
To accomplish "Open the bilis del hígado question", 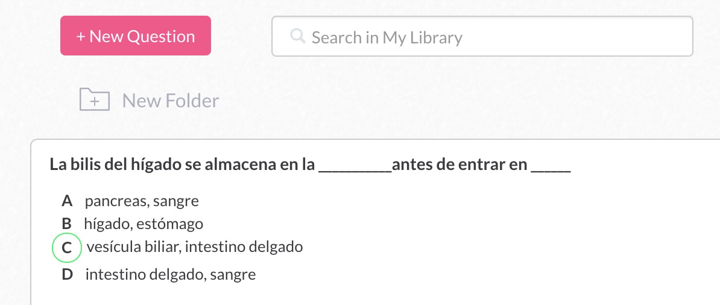I will click(x=311, y=165).
